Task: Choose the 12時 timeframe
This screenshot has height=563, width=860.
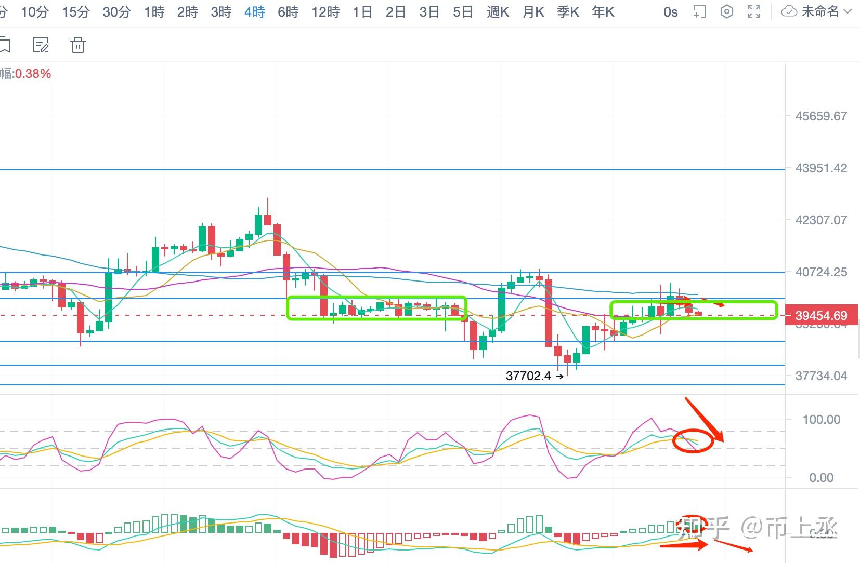Action: 325,12
